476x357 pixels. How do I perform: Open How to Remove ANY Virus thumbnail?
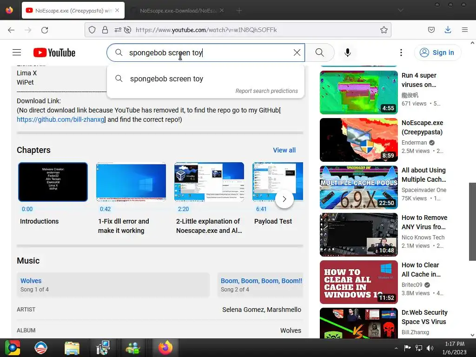[x=358, y=235]
